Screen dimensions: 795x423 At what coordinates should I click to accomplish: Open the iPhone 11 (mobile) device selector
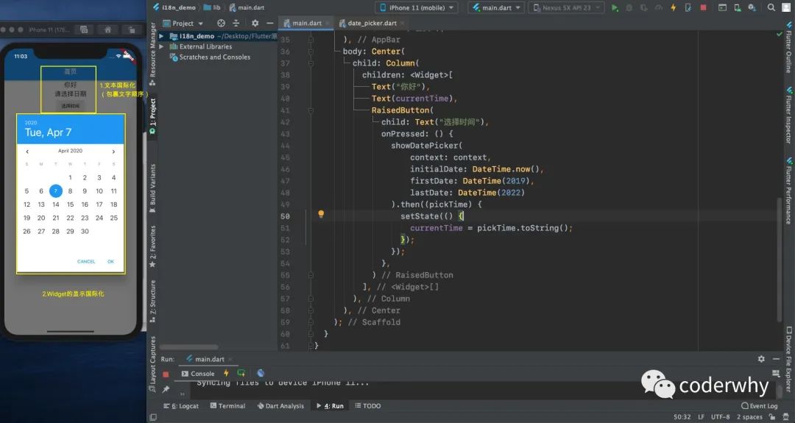coord(416,7)
